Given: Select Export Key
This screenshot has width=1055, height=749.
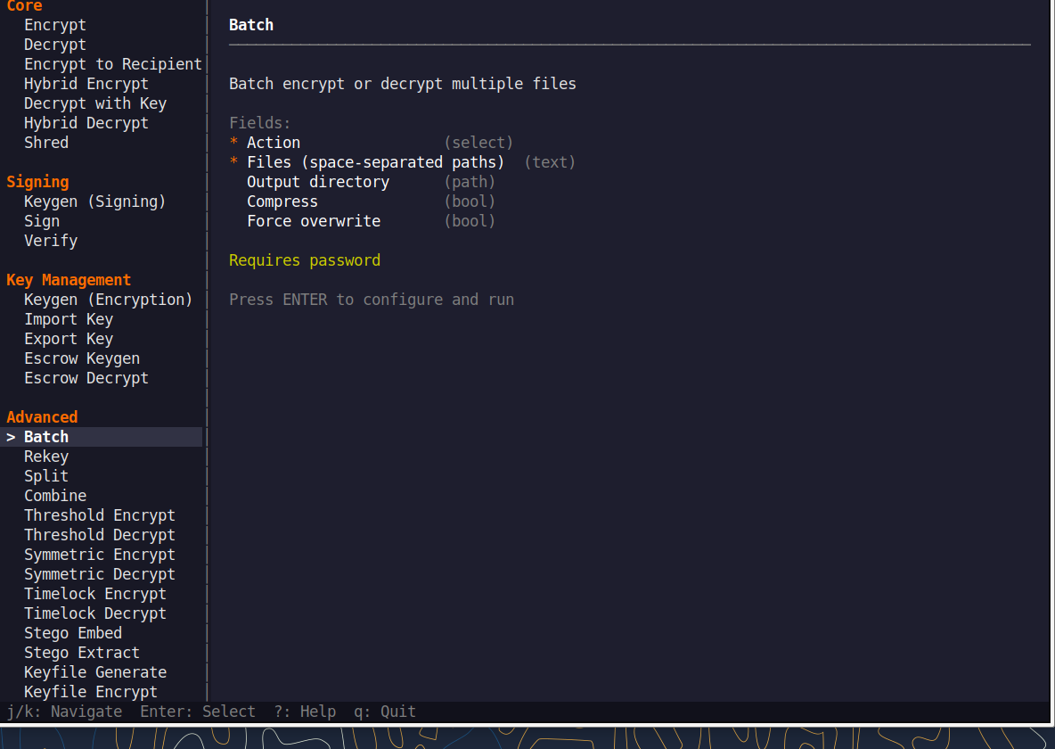Looking at the screenshot, I should (x=69, y=338).
